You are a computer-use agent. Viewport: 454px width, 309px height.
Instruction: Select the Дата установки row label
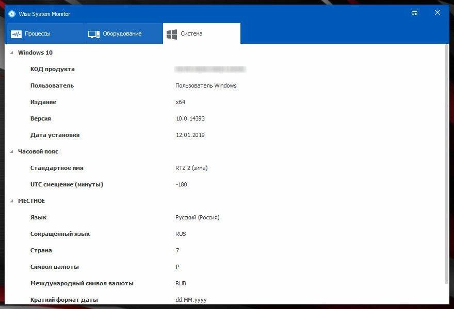pyautogui.click(x=55, y=135)
